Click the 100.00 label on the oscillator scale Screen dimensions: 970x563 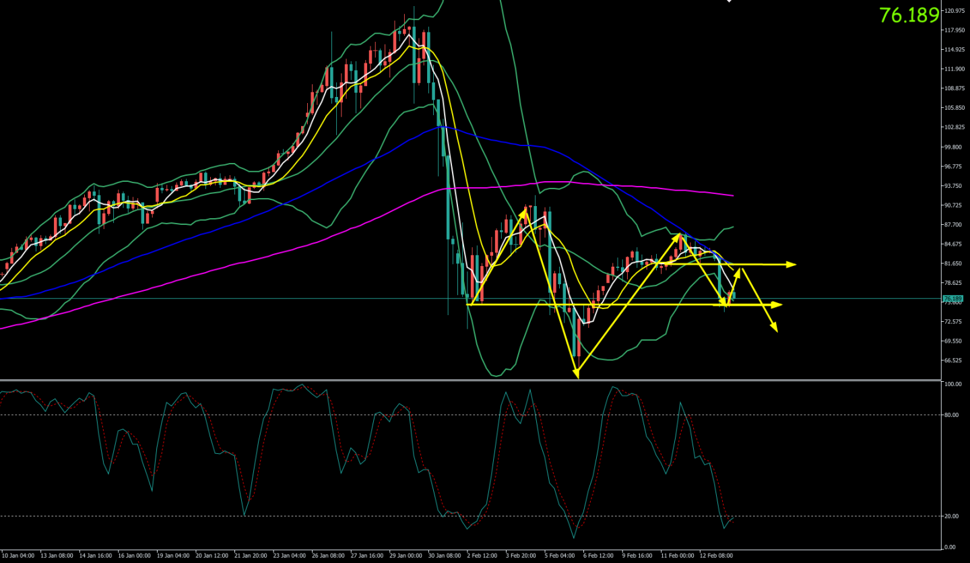tap(952, 385)
